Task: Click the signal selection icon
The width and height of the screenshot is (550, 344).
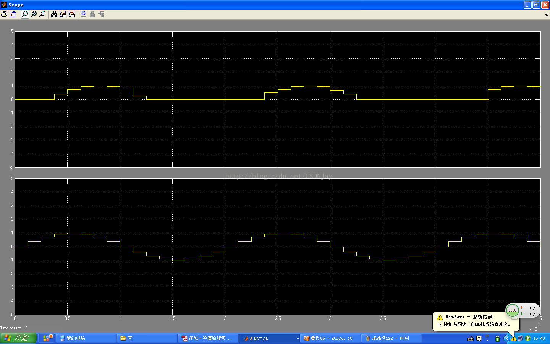Action: click(101, 14)
